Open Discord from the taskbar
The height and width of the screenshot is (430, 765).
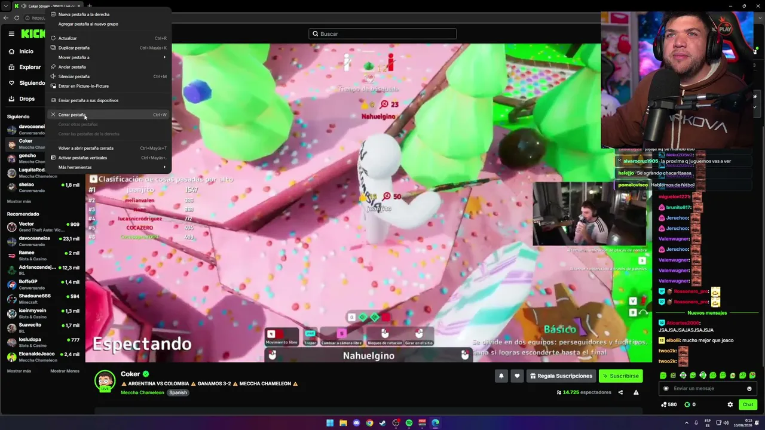[356, 423]
